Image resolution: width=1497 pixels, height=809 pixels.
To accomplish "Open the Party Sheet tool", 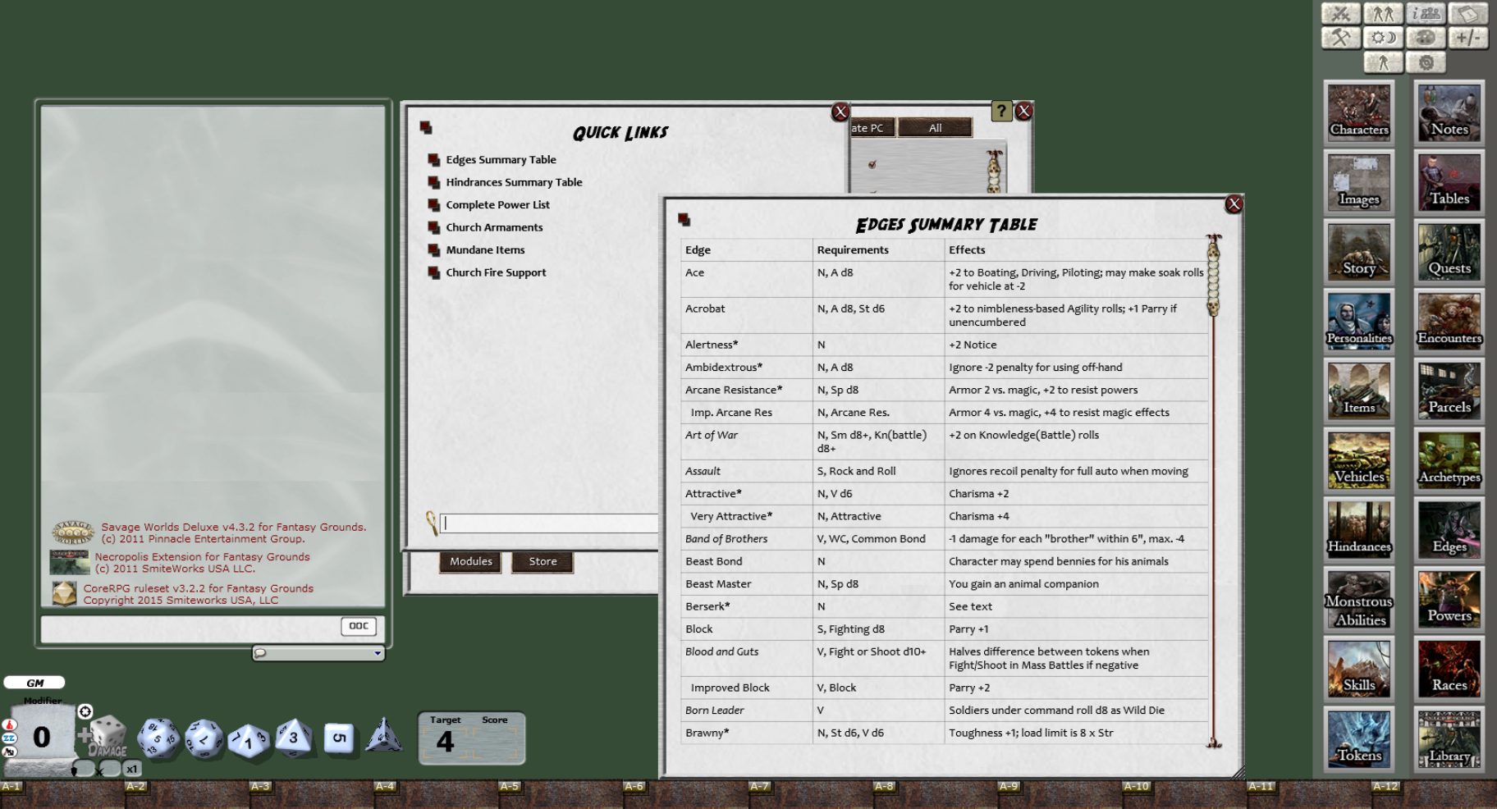I will [1383, 13].
